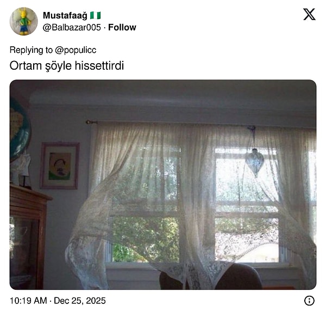The height and width of the screenshot is (317, 326).
Task: Open the X logo link
Action: click(309, 14)
